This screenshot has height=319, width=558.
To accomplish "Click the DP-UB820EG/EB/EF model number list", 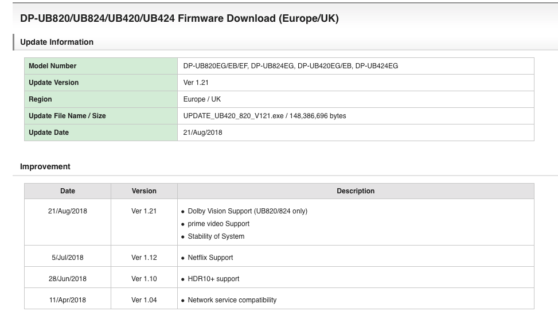I will 290,66.
